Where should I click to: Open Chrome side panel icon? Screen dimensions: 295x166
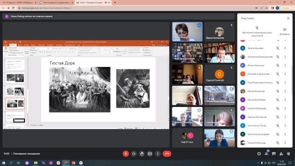pyautogui.click(x=272, y=8)
